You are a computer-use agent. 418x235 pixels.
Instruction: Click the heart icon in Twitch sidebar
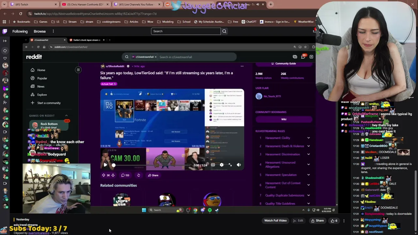pyautogui.click(x=5, y=58)
